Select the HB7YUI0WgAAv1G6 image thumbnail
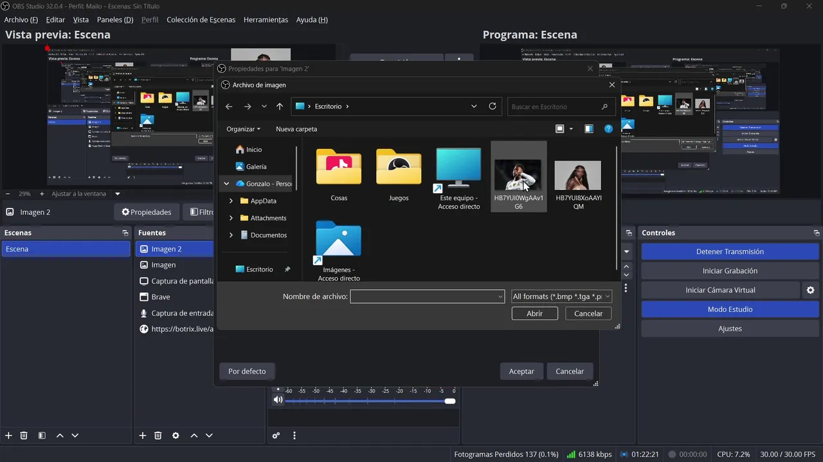823x462 pixels. pos(518,176)
